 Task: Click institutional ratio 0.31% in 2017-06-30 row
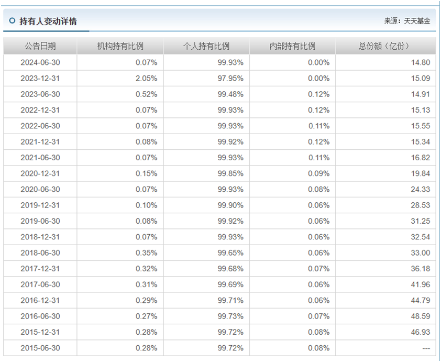pyautogui.click(x=146, y=284)
